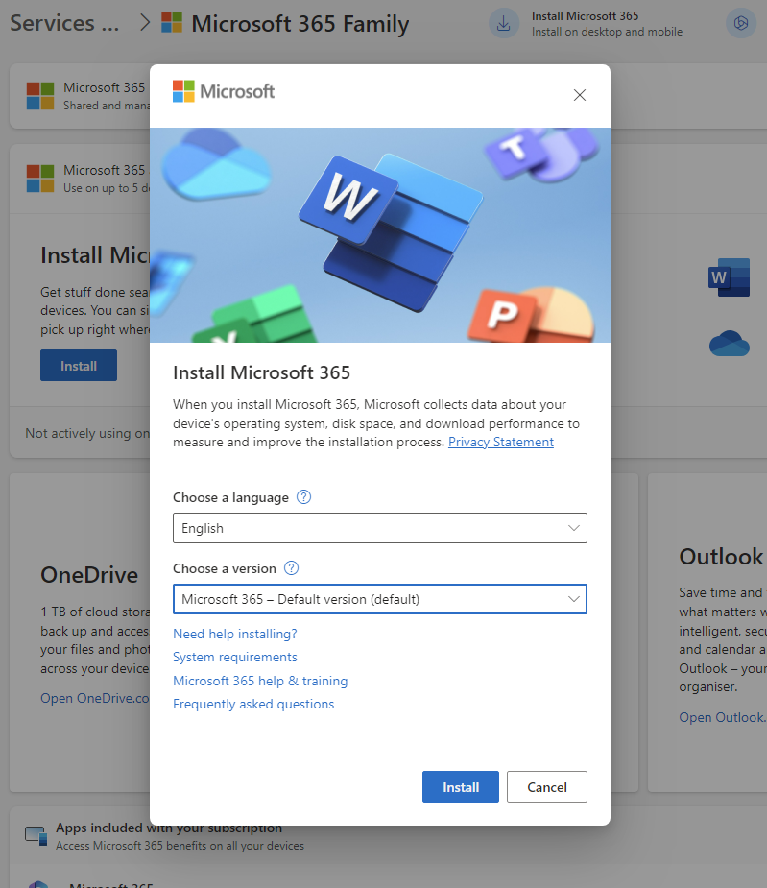
Task: Click the Microsoft logo in dialog header
Action: click(x=224, y=91)
